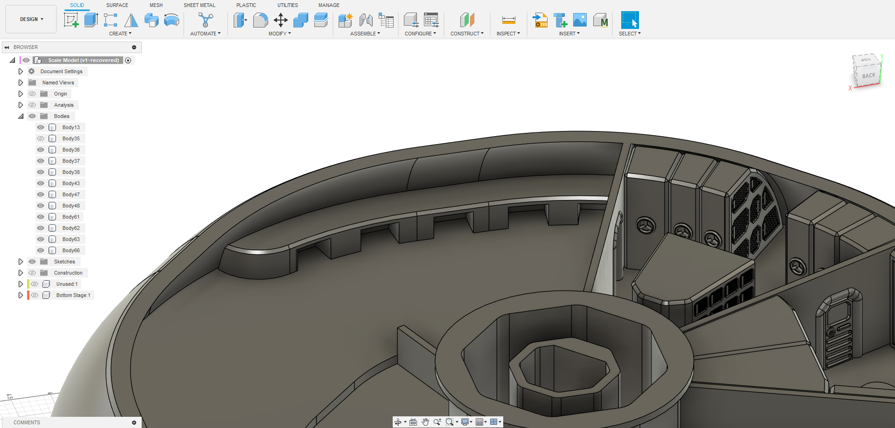Viewport: 895px width, 428px height.
Task: Collapse the Bodies folder
Action: (x=21, y=116)
